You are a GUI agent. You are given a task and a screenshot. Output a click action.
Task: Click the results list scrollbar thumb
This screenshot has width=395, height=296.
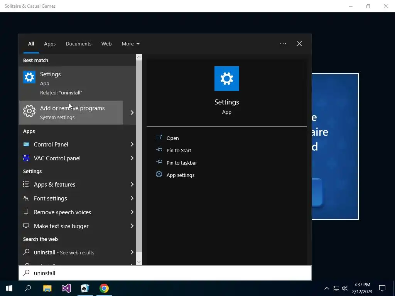(139, 156)
